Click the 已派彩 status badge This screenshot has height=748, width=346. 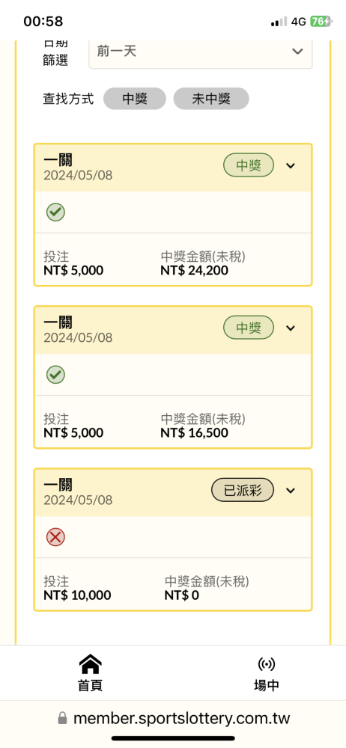(243, 490)
